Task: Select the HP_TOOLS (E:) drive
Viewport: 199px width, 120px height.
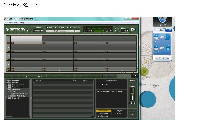Action: (x=20, y=96)
